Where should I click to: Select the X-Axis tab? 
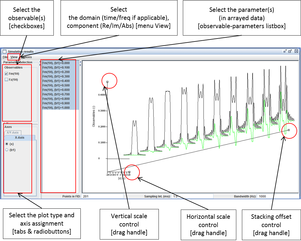coord(20,138)
